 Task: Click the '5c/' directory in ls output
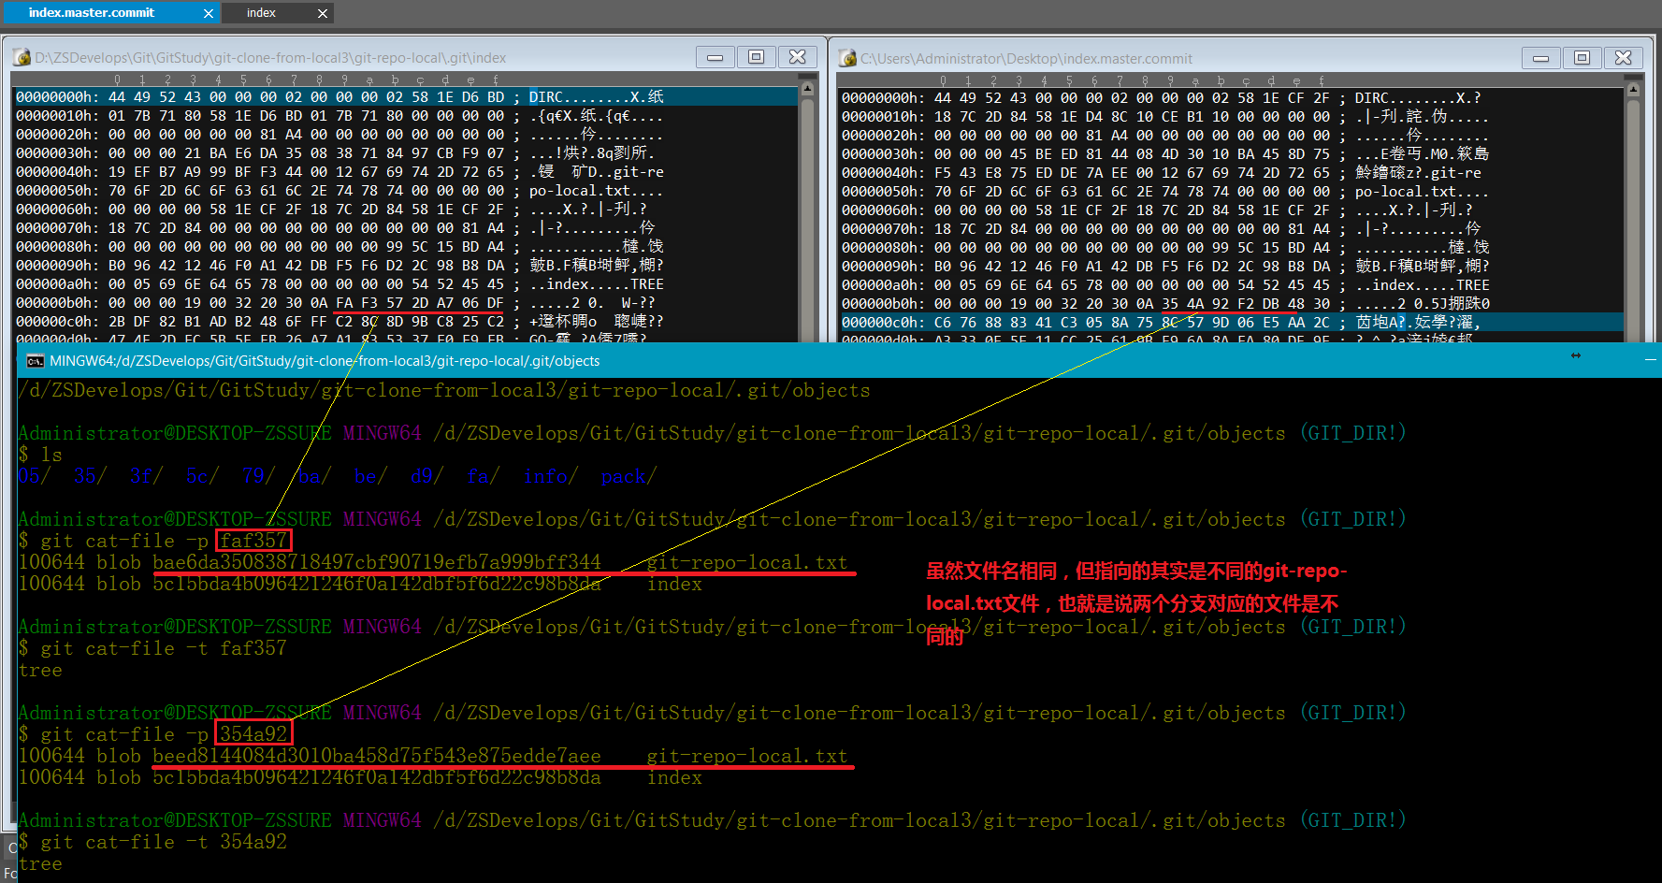tap(203, 476)
